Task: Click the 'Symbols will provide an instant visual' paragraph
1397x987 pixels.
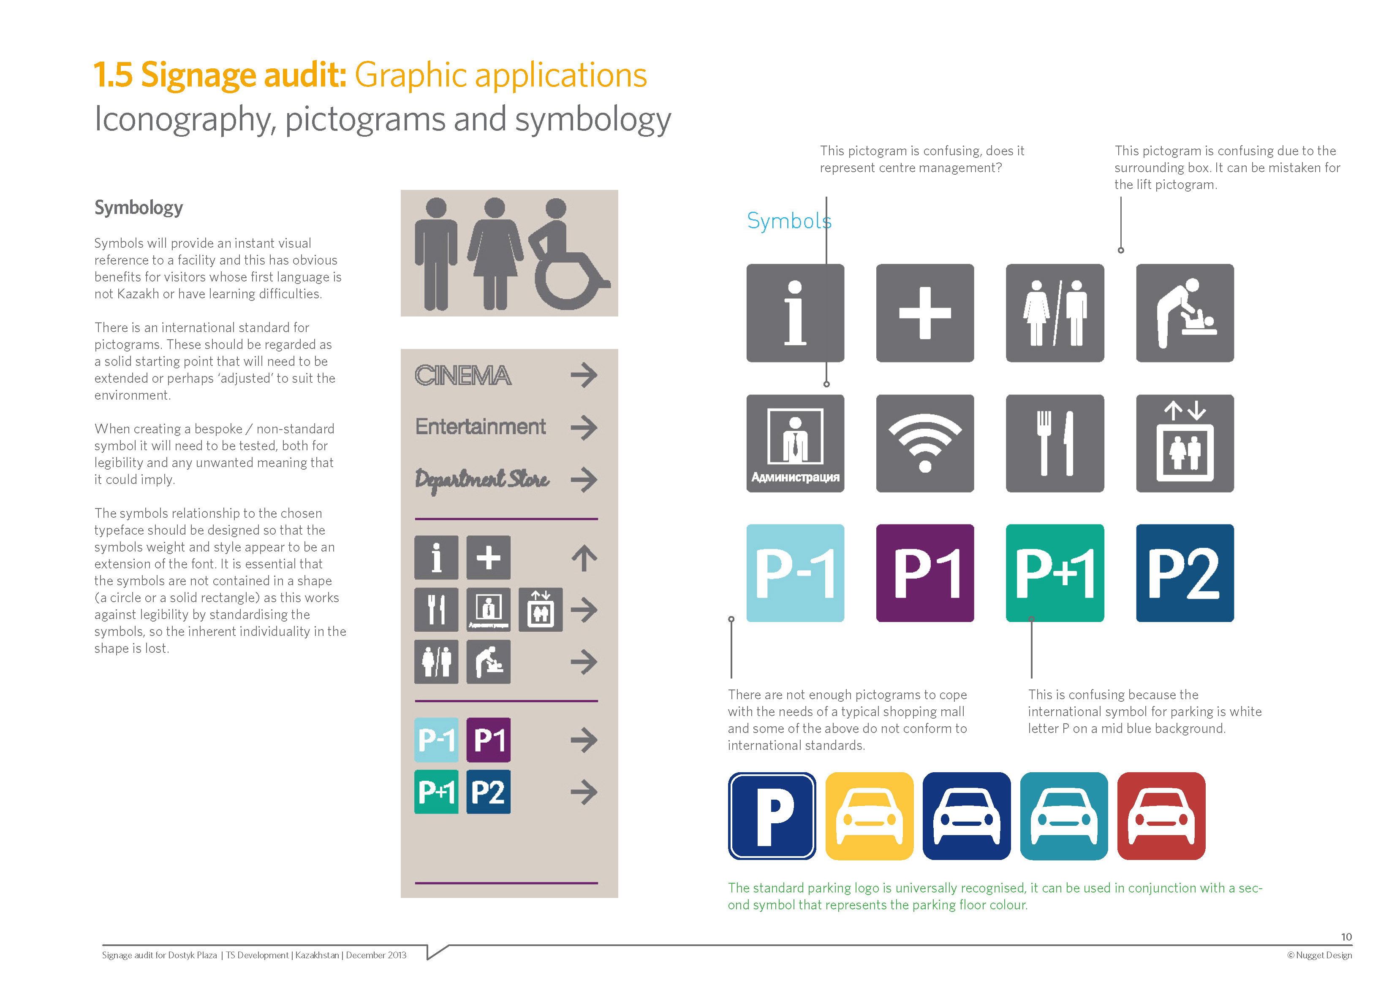Action: (x=218, y=268)
